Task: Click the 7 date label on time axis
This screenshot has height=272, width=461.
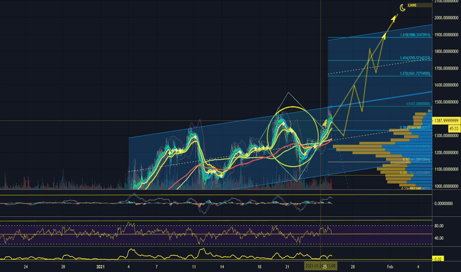Action: (156, 267)
